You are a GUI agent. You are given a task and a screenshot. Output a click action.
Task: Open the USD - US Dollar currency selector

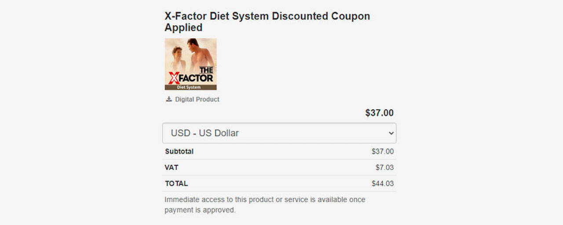[279, 133]
